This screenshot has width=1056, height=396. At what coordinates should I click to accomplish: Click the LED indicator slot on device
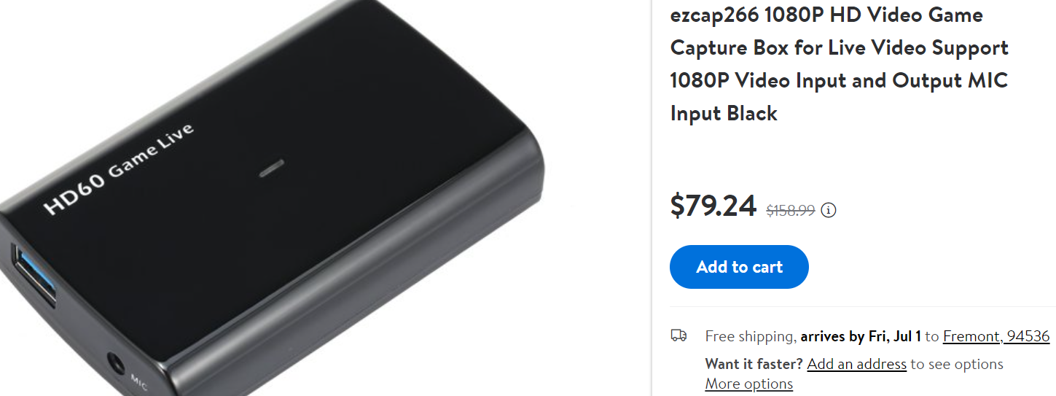[272, 167]
